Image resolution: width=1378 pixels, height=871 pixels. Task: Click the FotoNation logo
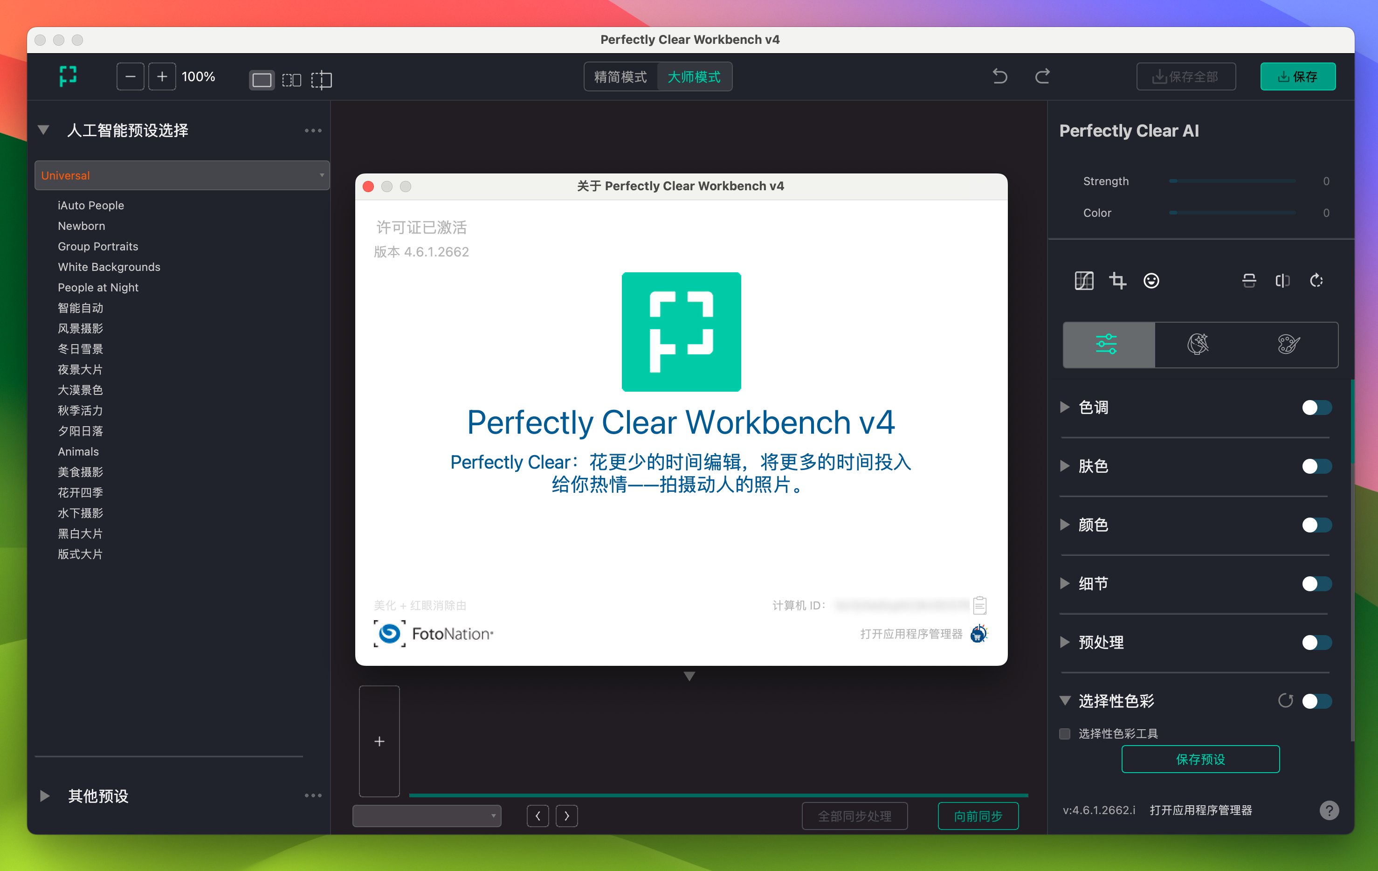(433, 634)
